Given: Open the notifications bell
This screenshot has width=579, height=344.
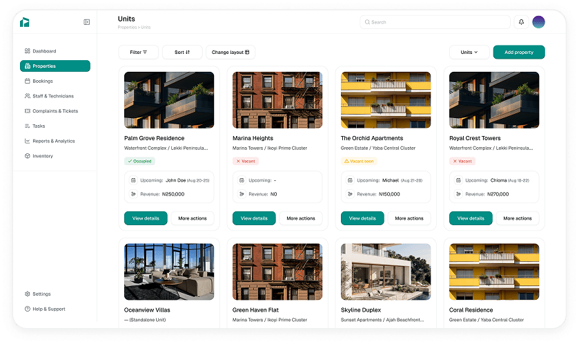Looking at the screenshot, I should (521, 22).
